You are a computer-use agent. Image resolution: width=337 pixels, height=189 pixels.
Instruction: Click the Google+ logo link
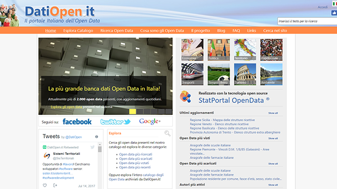(150, 121)
